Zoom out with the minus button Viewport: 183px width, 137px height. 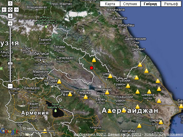(x=10, y=86)
